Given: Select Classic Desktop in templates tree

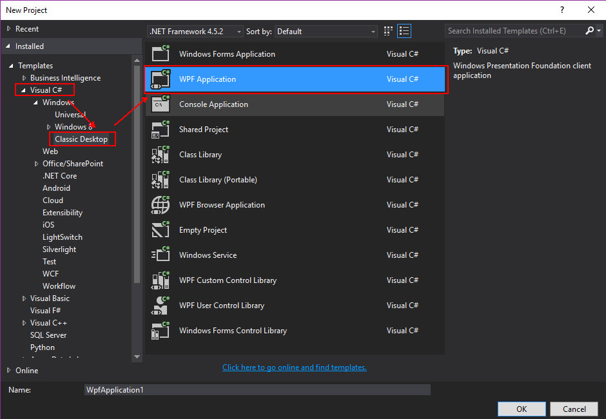Looking at the screenshot, I should click(81, 139).
